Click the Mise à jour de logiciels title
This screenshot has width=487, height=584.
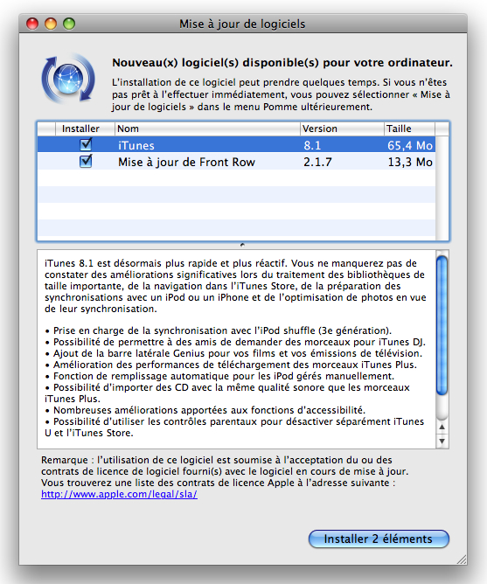coord(242,24)
